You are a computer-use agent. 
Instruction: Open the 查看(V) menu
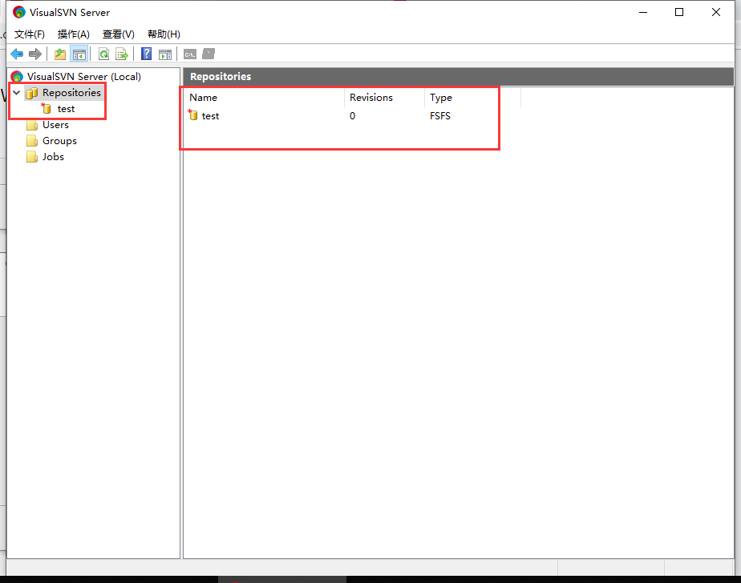(119, 34)
